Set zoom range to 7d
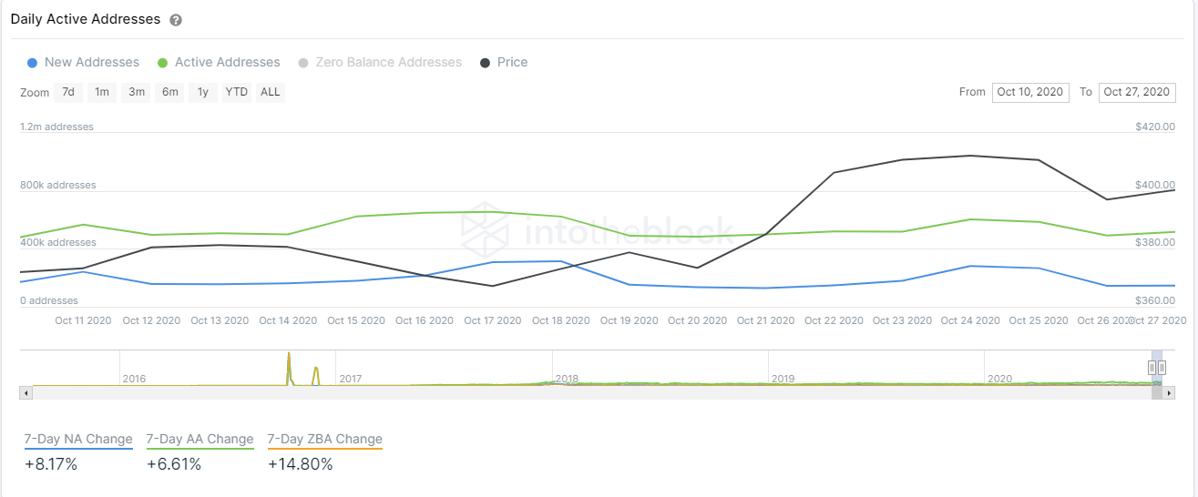This screenshot has height=497, width=1198. tap(68, 92)
